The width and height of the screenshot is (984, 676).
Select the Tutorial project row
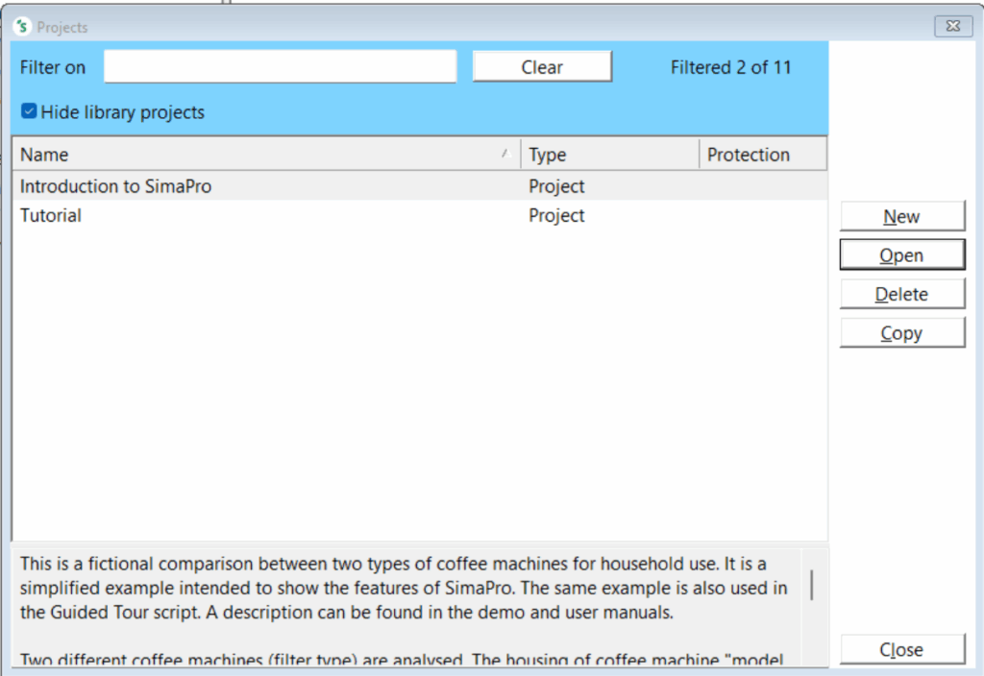tap(419, 216)
